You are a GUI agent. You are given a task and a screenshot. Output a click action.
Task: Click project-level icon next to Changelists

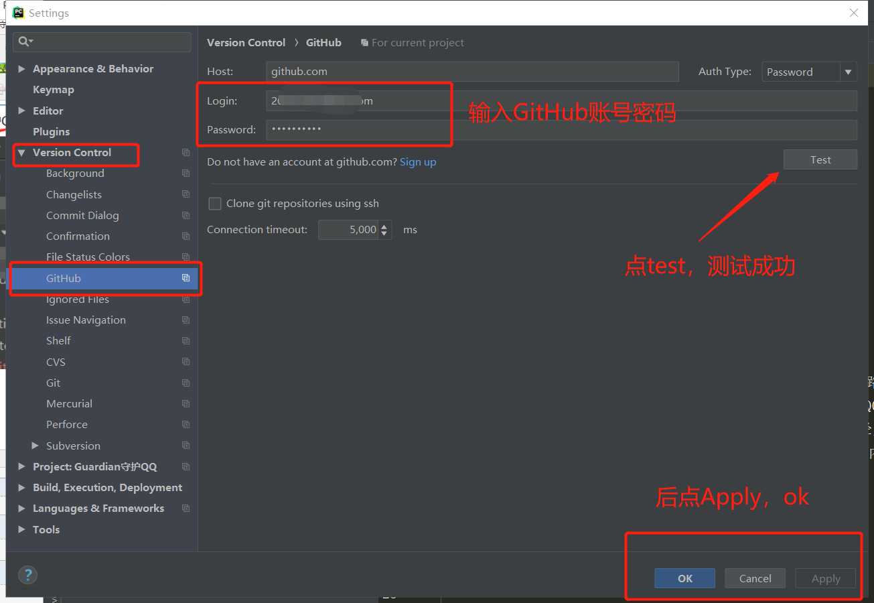[x=186, y=194]
